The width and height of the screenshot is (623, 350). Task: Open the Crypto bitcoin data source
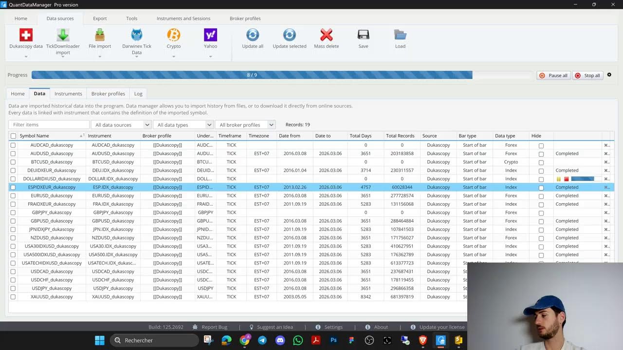click(174, 35)
